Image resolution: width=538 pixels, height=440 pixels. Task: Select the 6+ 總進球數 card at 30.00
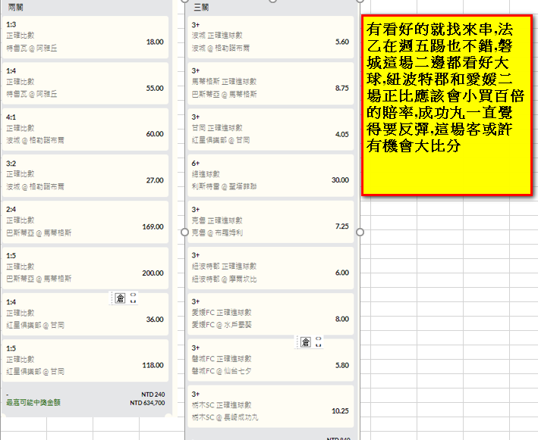pyautogui.click(x=271, y=176)
